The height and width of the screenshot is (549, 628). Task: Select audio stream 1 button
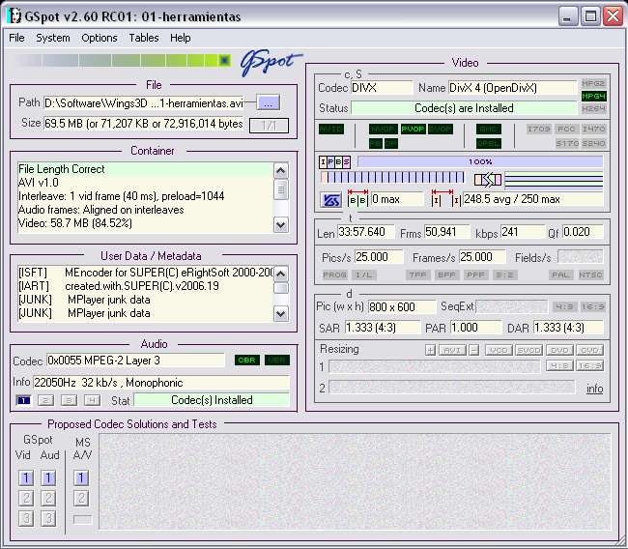pyautogui.click(x=23, y=400)
